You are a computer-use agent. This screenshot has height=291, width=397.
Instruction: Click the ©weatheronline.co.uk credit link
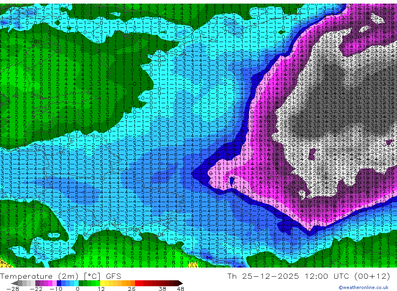363,287
